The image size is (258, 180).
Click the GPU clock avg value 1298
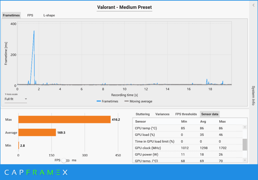click(204, 148)
